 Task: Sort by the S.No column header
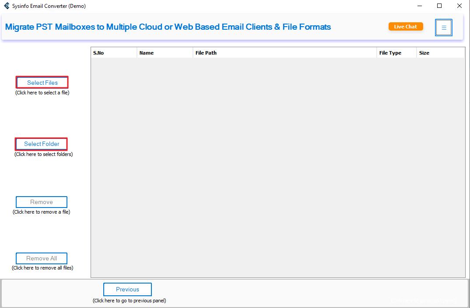tap(114, 53)
